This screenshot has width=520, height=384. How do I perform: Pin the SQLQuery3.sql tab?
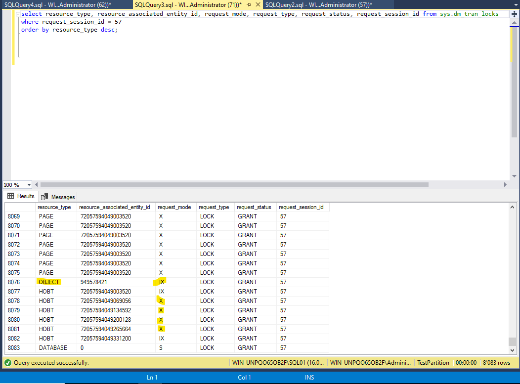249,4
